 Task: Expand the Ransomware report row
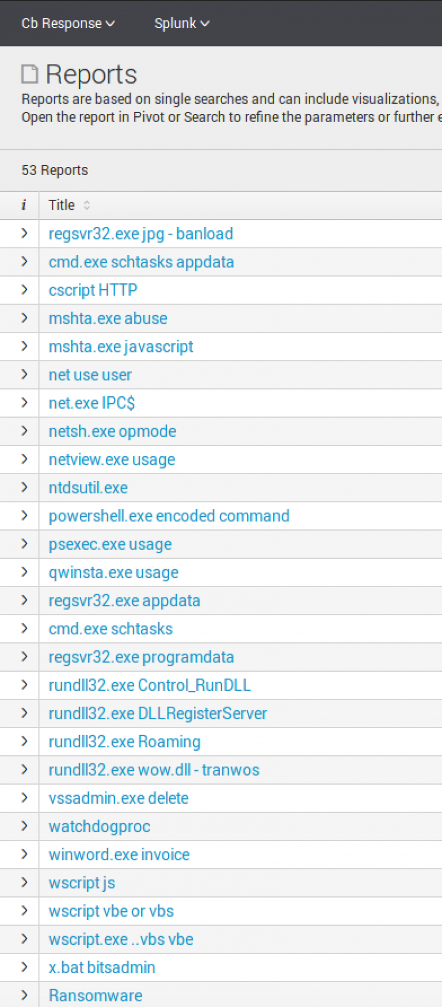point(24,995)
